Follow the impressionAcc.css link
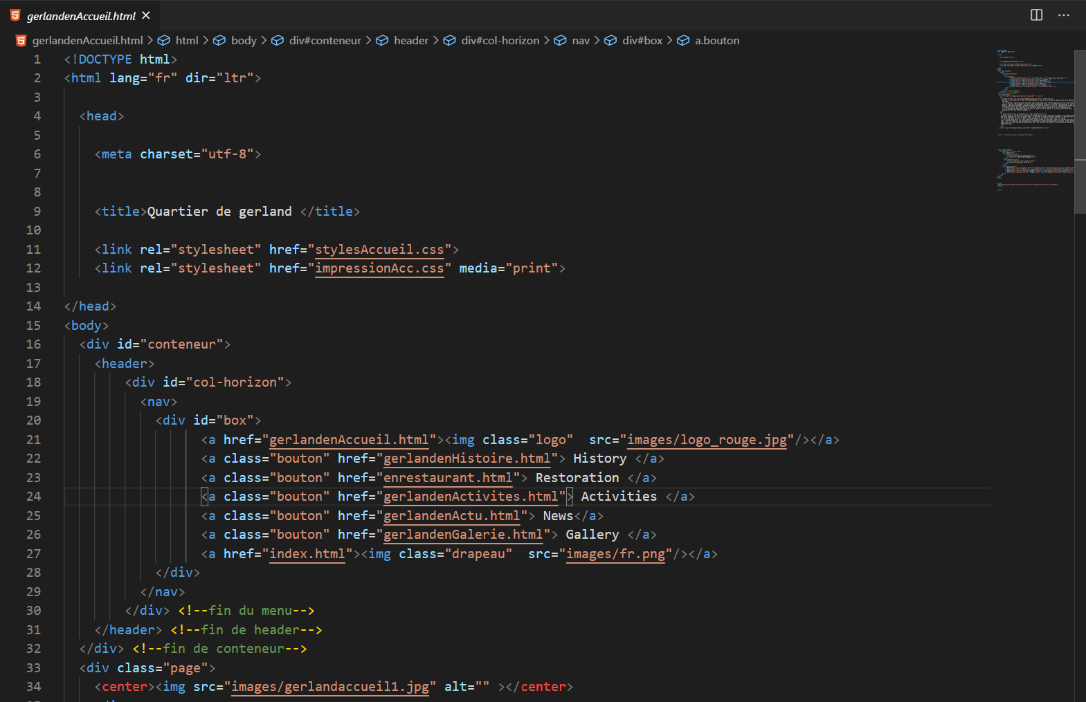 (379, 268)
